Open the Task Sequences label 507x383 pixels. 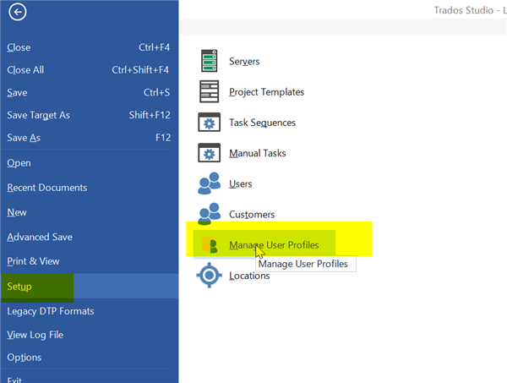click(x=262, y=123)
